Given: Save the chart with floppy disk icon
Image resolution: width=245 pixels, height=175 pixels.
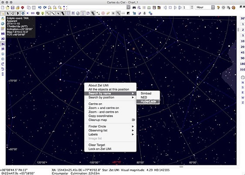Looking at the screenshot, I should pos(13,7).
